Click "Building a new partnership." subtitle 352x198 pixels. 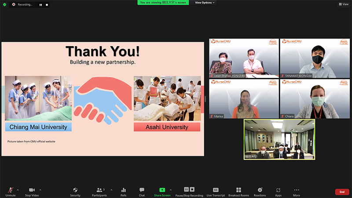point(103,62)
